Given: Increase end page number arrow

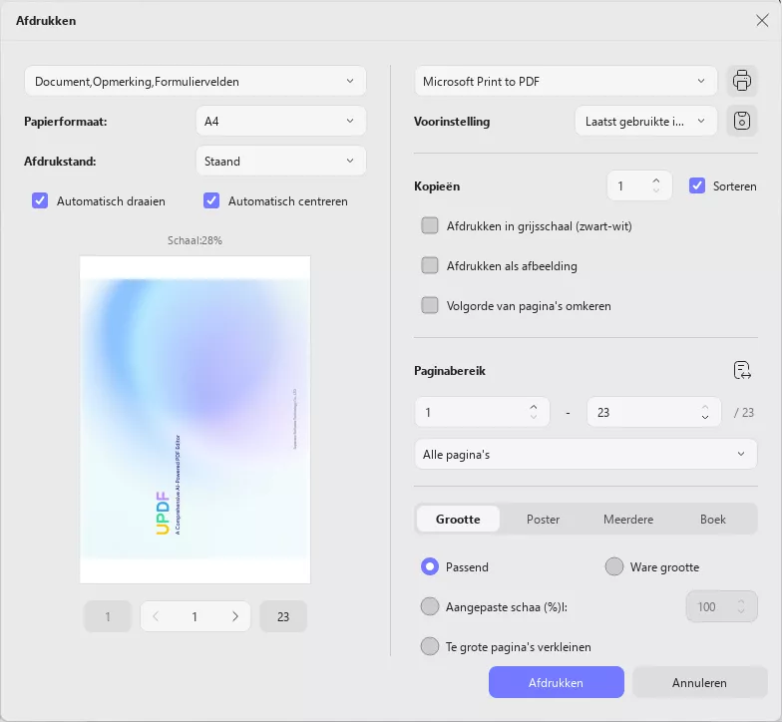Looking at the screenshot, I should tap(704, 407).
